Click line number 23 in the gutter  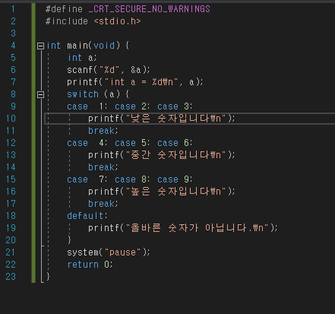pyautogui.click(x=11, y=277)
